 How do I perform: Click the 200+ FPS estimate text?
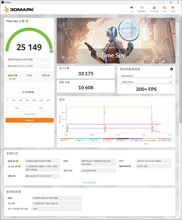(146, 89)
